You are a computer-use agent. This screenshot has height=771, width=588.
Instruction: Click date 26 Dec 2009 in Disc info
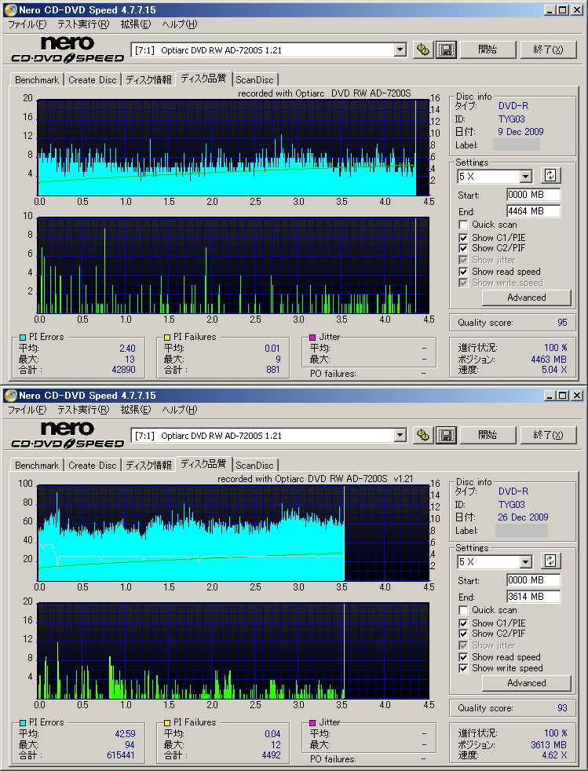pos(523,517)
